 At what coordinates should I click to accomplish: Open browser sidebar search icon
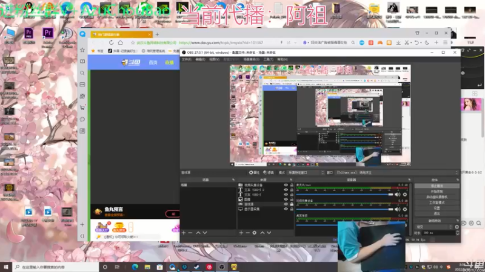point(82,73)
